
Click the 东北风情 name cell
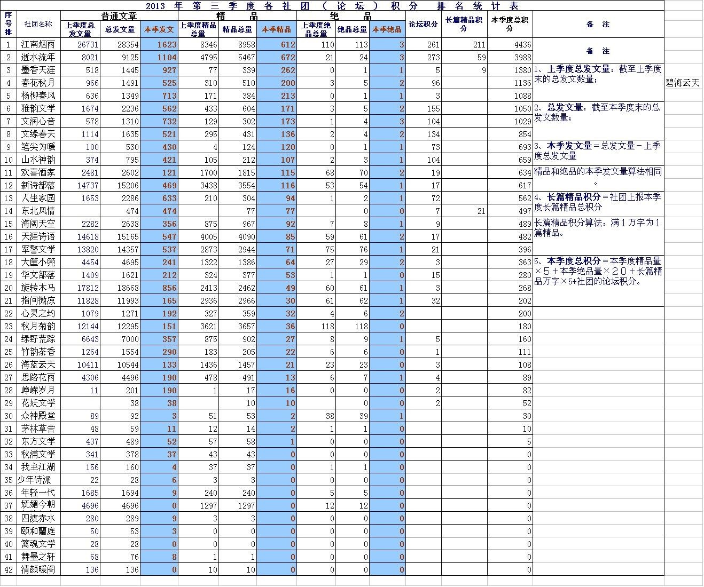pyautogui.click(x=38, y=211)
